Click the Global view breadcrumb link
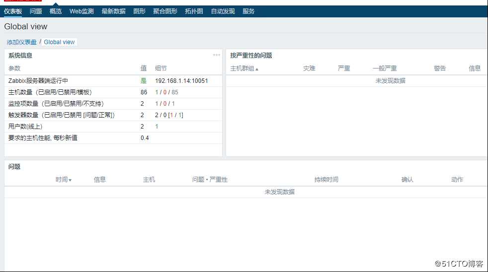The image size is (488, 272). coord(59,42)
